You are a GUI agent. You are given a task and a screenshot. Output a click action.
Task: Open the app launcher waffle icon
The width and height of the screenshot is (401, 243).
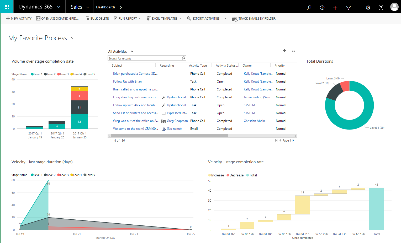coord(7,7)
